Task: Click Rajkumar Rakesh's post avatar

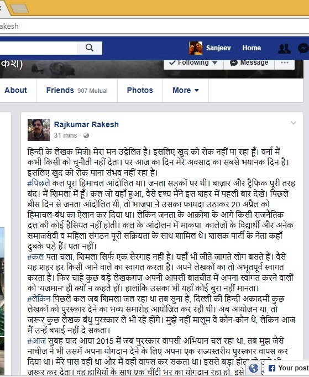Action: point(39,129)
